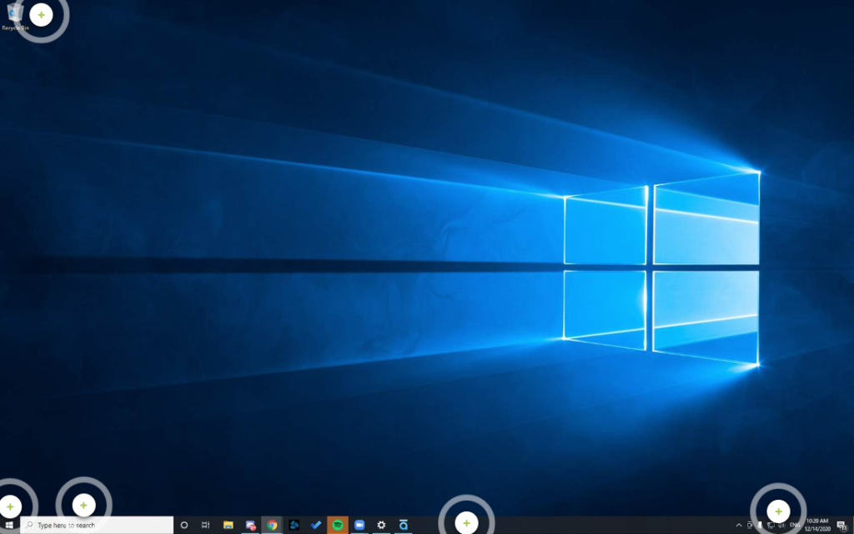Open the Windows Start menu

[9, 526]
